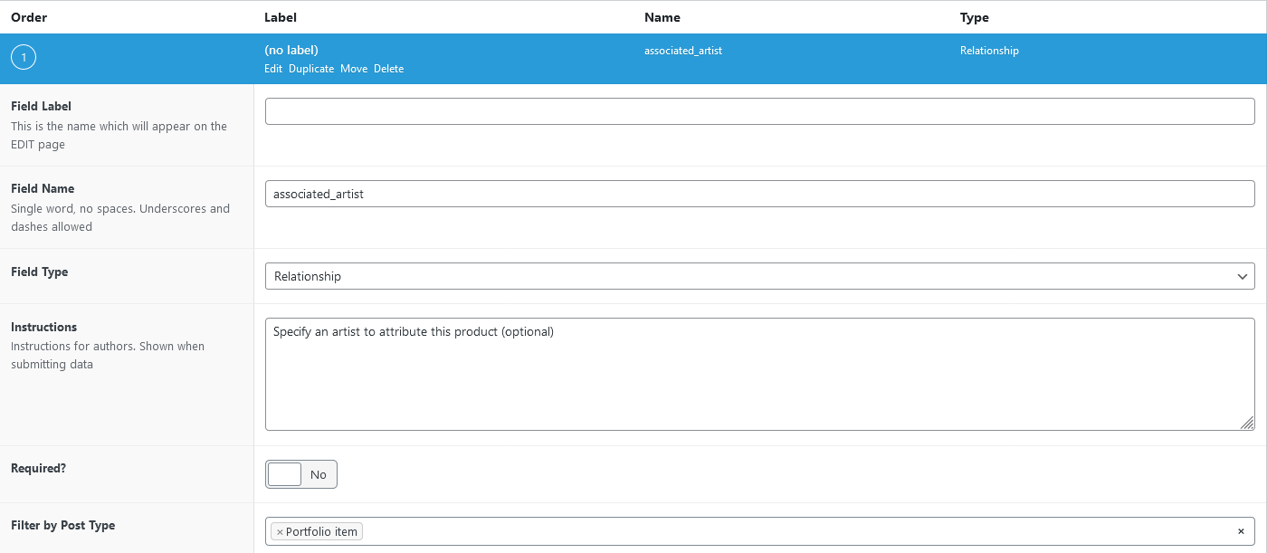The width and height of the screenshot is (1267, 553).
Task: Click the Order column header
Action: (x=28, y=16)
